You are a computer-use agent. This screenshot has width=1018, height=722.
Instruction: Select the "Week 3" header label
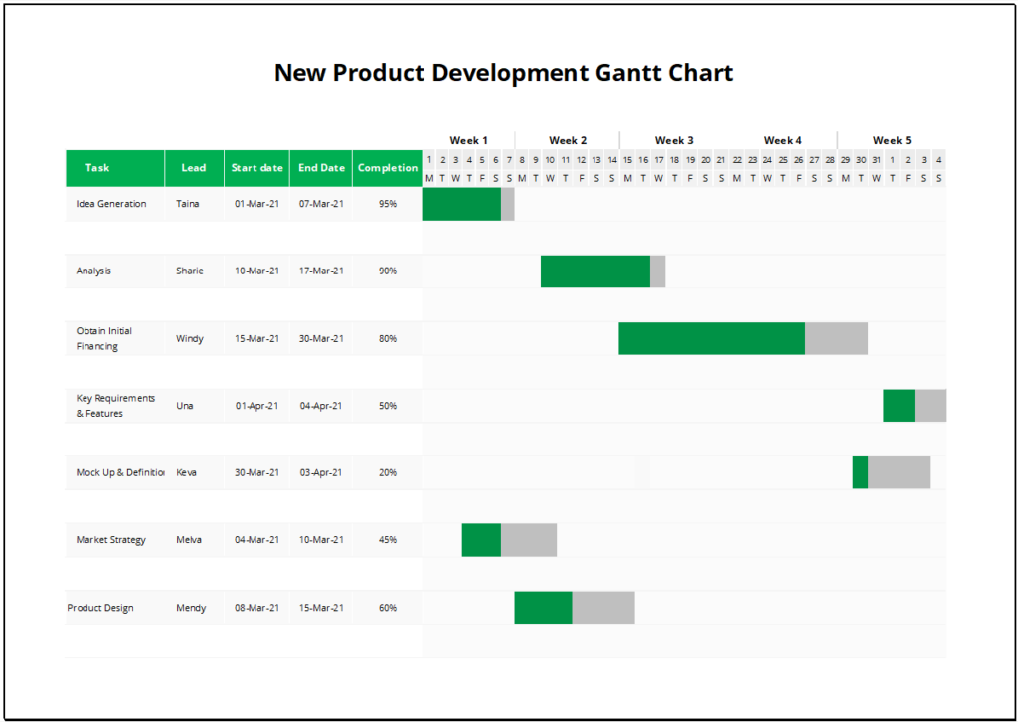pos(674,140)
